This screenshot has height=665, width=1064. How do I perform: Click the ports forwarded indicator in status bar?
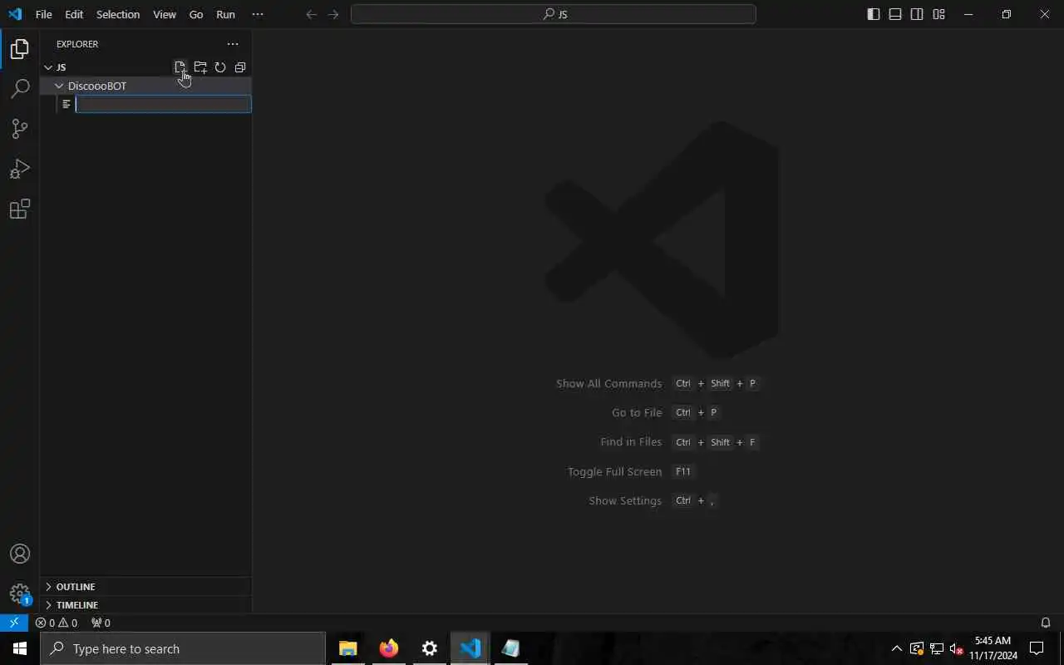pyautogui.click(x=101, y=623)
